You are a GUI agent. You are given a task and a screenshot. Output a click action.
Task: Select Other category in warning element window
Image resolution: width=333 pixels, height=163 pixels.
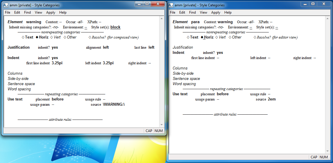(x=70, y=37)
